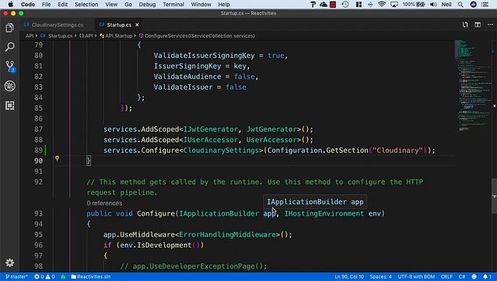Viewport: 497px width, 281px height.
Task: Click Ln 90, Col 10 position indicator
Action: tap(349, 276)
